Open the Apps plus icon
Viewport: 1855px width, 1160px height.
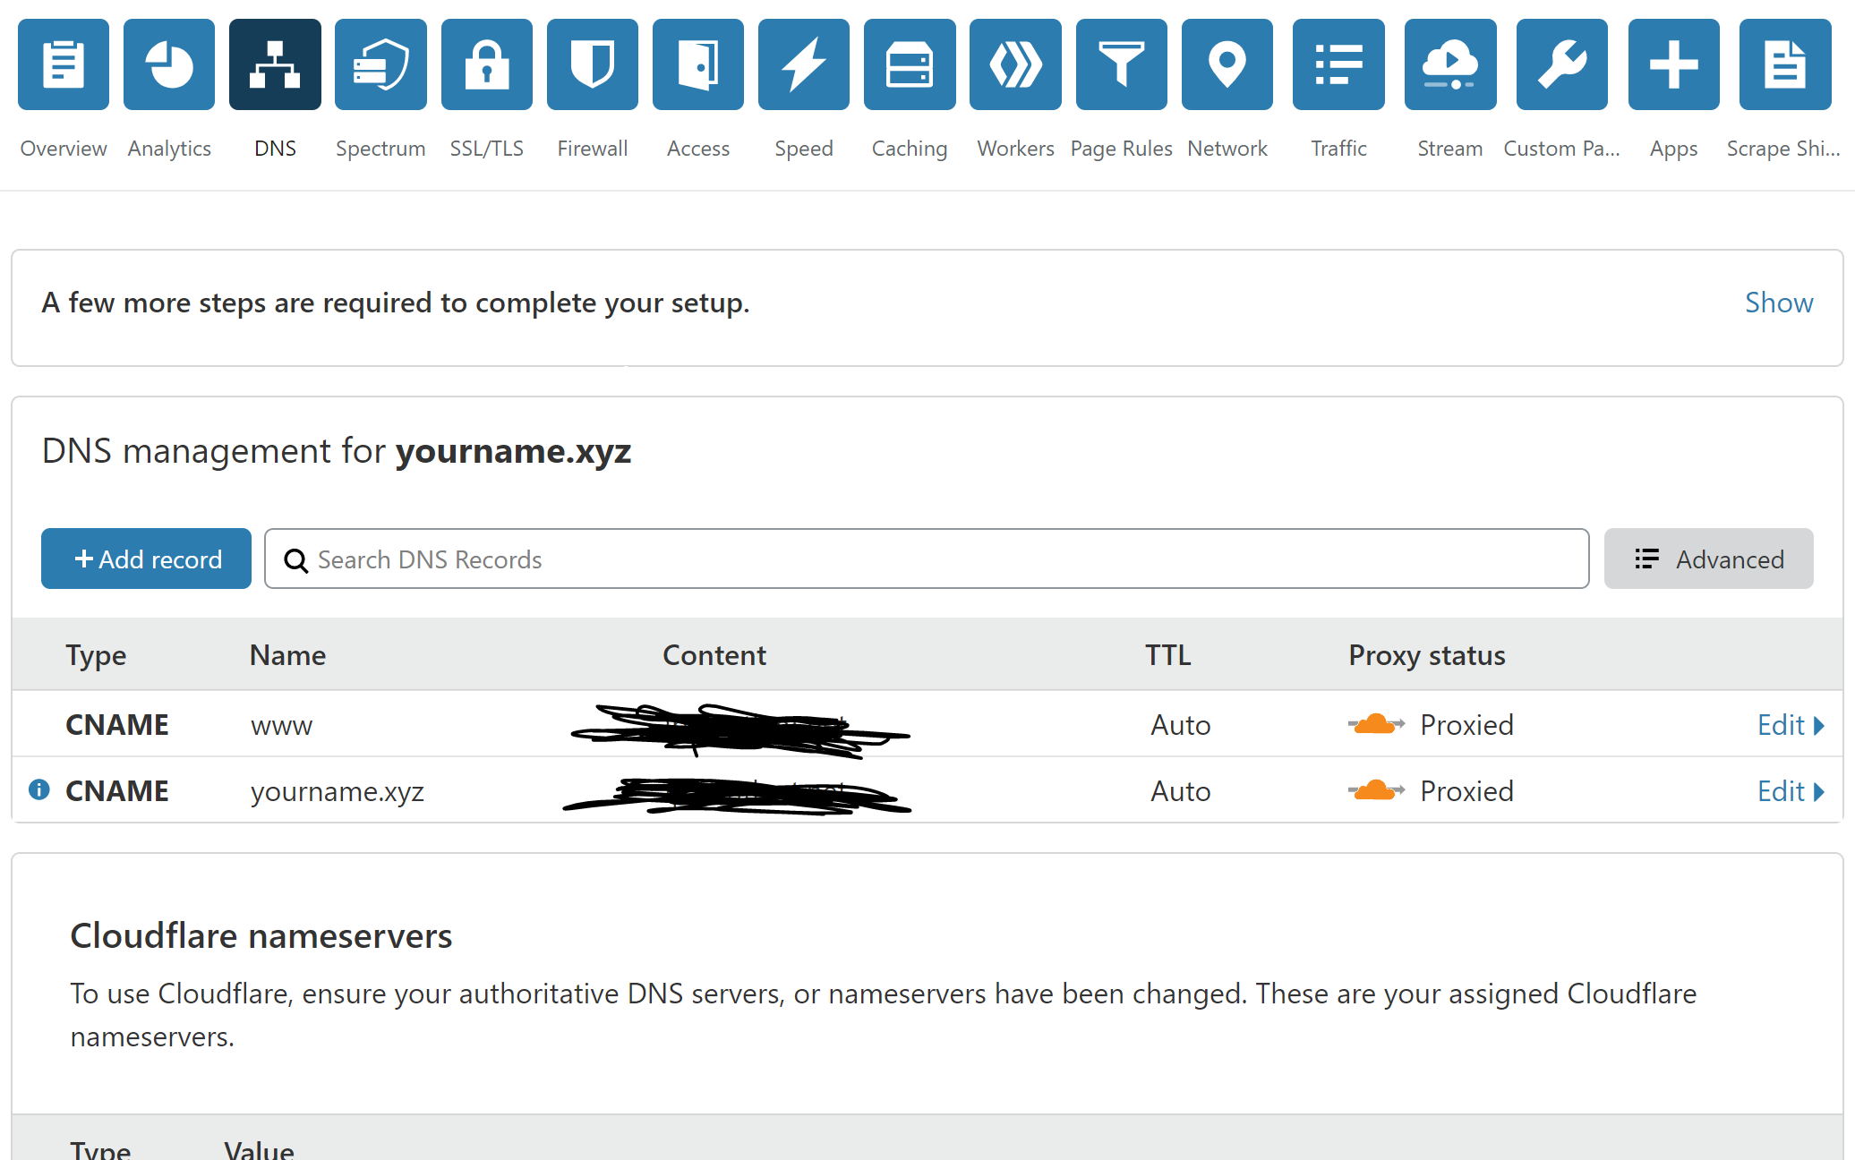click(x=1674, y=64)
